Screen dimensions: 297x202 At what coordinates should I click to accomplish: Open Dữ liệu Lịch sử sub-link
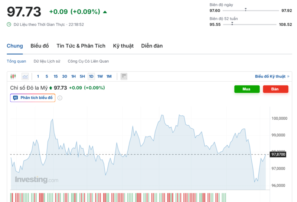click(47, 61)
